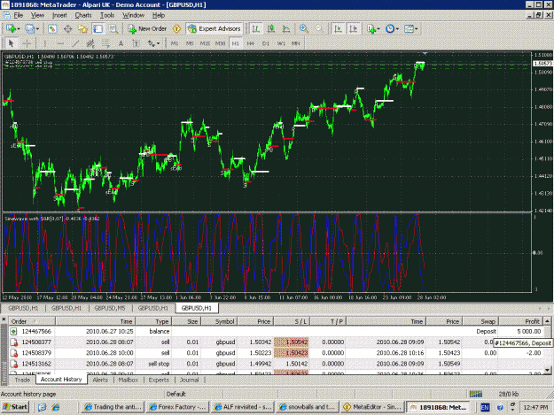
Task: Select order 124508379 row
Action: point(276,352)
